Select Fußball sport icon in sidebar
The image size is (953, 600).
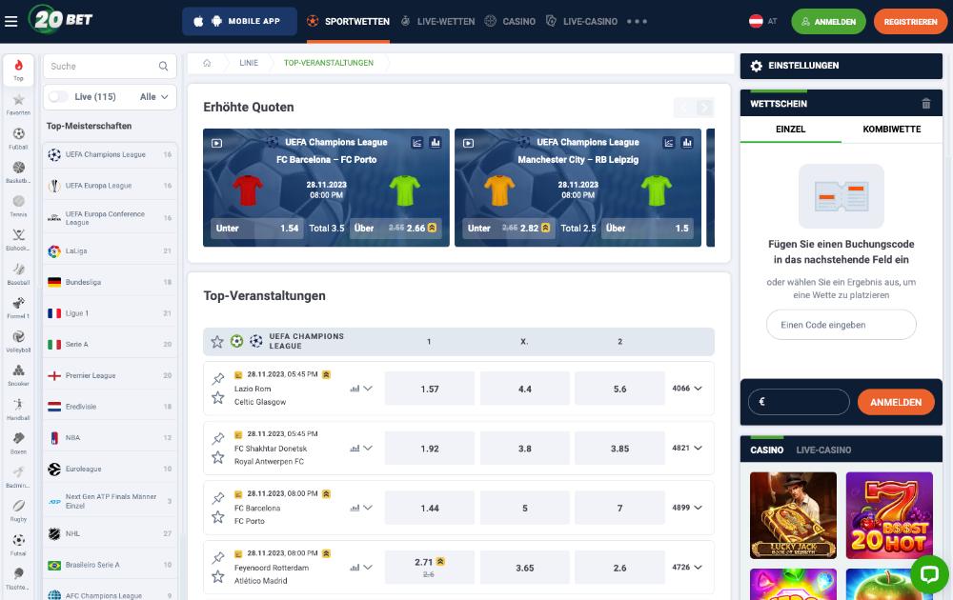[18, 138]
